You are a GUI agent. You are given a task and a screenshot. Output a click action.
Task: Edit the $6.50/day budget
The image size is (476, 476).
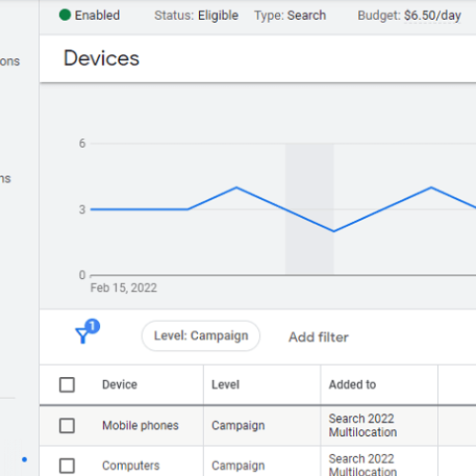coord(432,15)
